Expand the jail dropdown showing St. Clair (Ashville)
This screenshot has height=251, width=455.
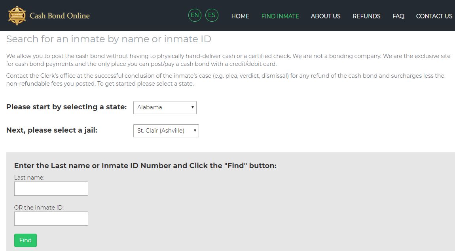[166, 131]
